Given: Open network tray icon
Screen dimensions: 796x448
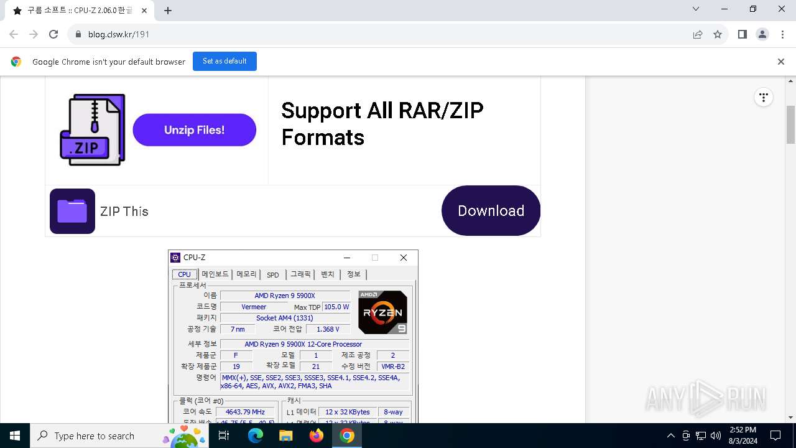Looking at the screenshot, I should point(701,436).
